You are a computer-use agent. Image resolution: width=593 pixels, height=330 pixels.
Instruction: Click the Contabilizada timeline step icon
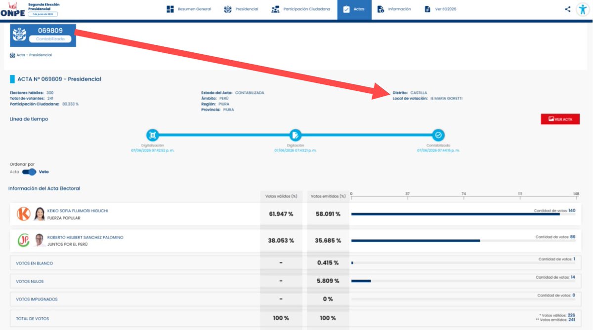coord(438,135)
